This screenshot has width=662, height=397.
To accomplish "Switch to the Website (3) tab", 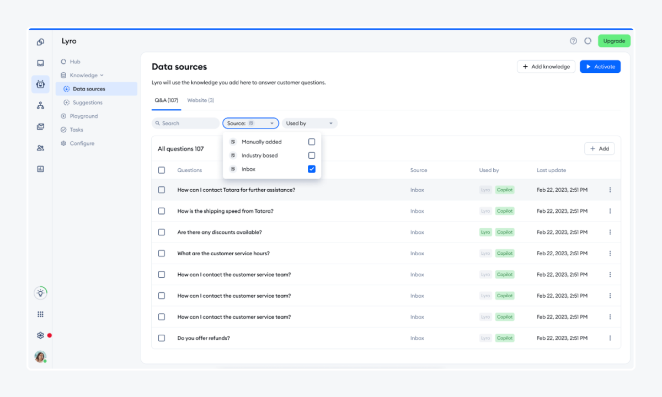I will (200, 100).
